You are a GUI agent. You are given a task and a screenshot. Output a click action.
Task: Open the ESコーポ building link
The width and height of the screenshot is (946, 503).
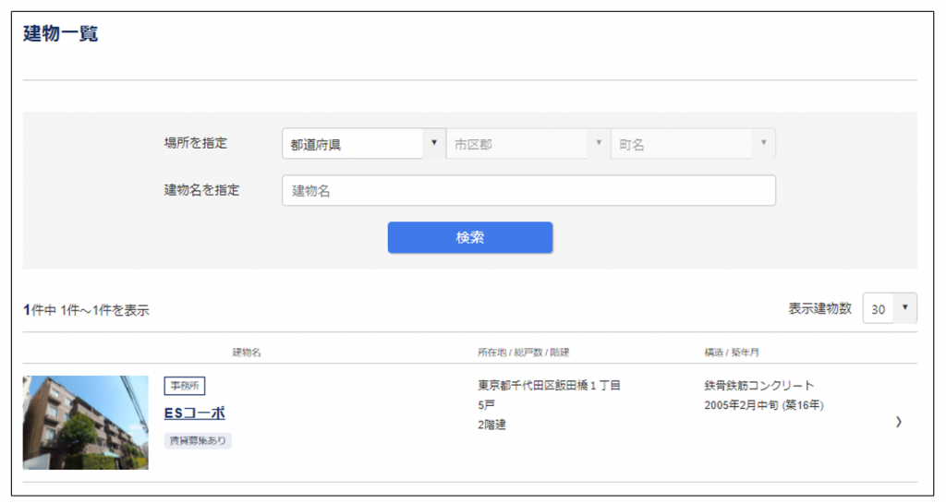pos(195,413)
